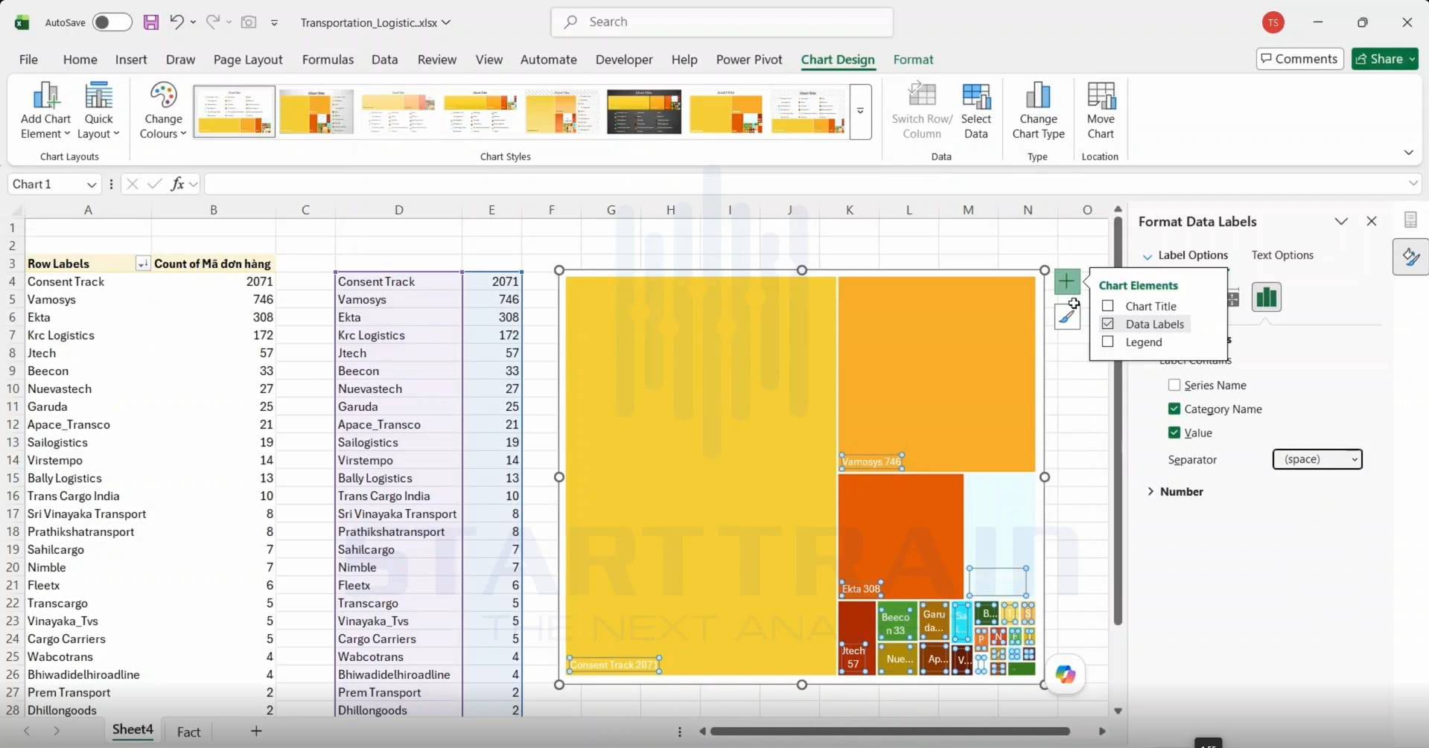Switch to Text Options

pyautogui.click(x=1282, y=255)
